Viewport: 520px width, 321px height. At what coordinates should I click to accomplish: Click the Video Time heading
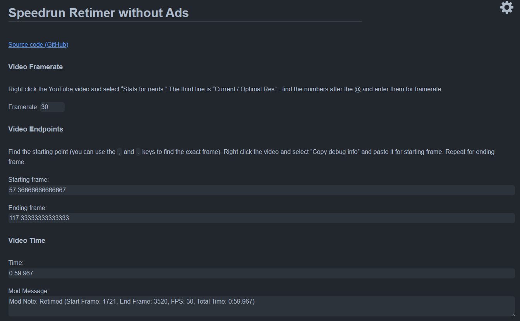pyautogui.click(x=27, y=241)
